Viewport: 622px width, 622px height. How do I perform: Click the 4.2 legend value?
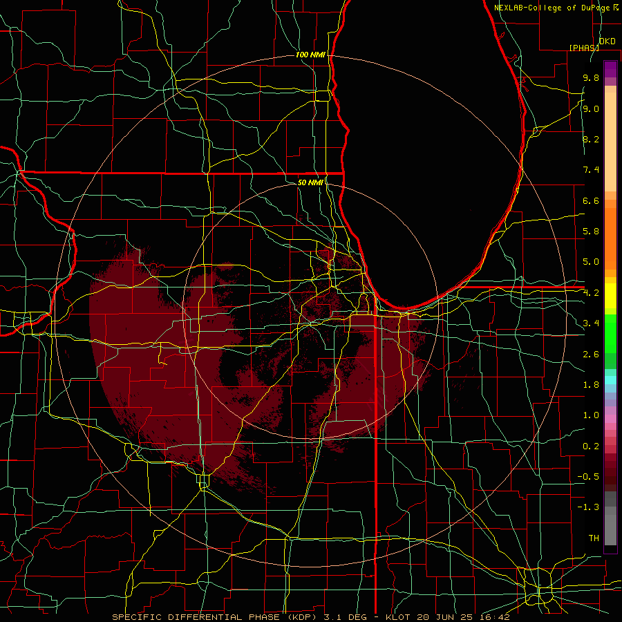[591, 293]
